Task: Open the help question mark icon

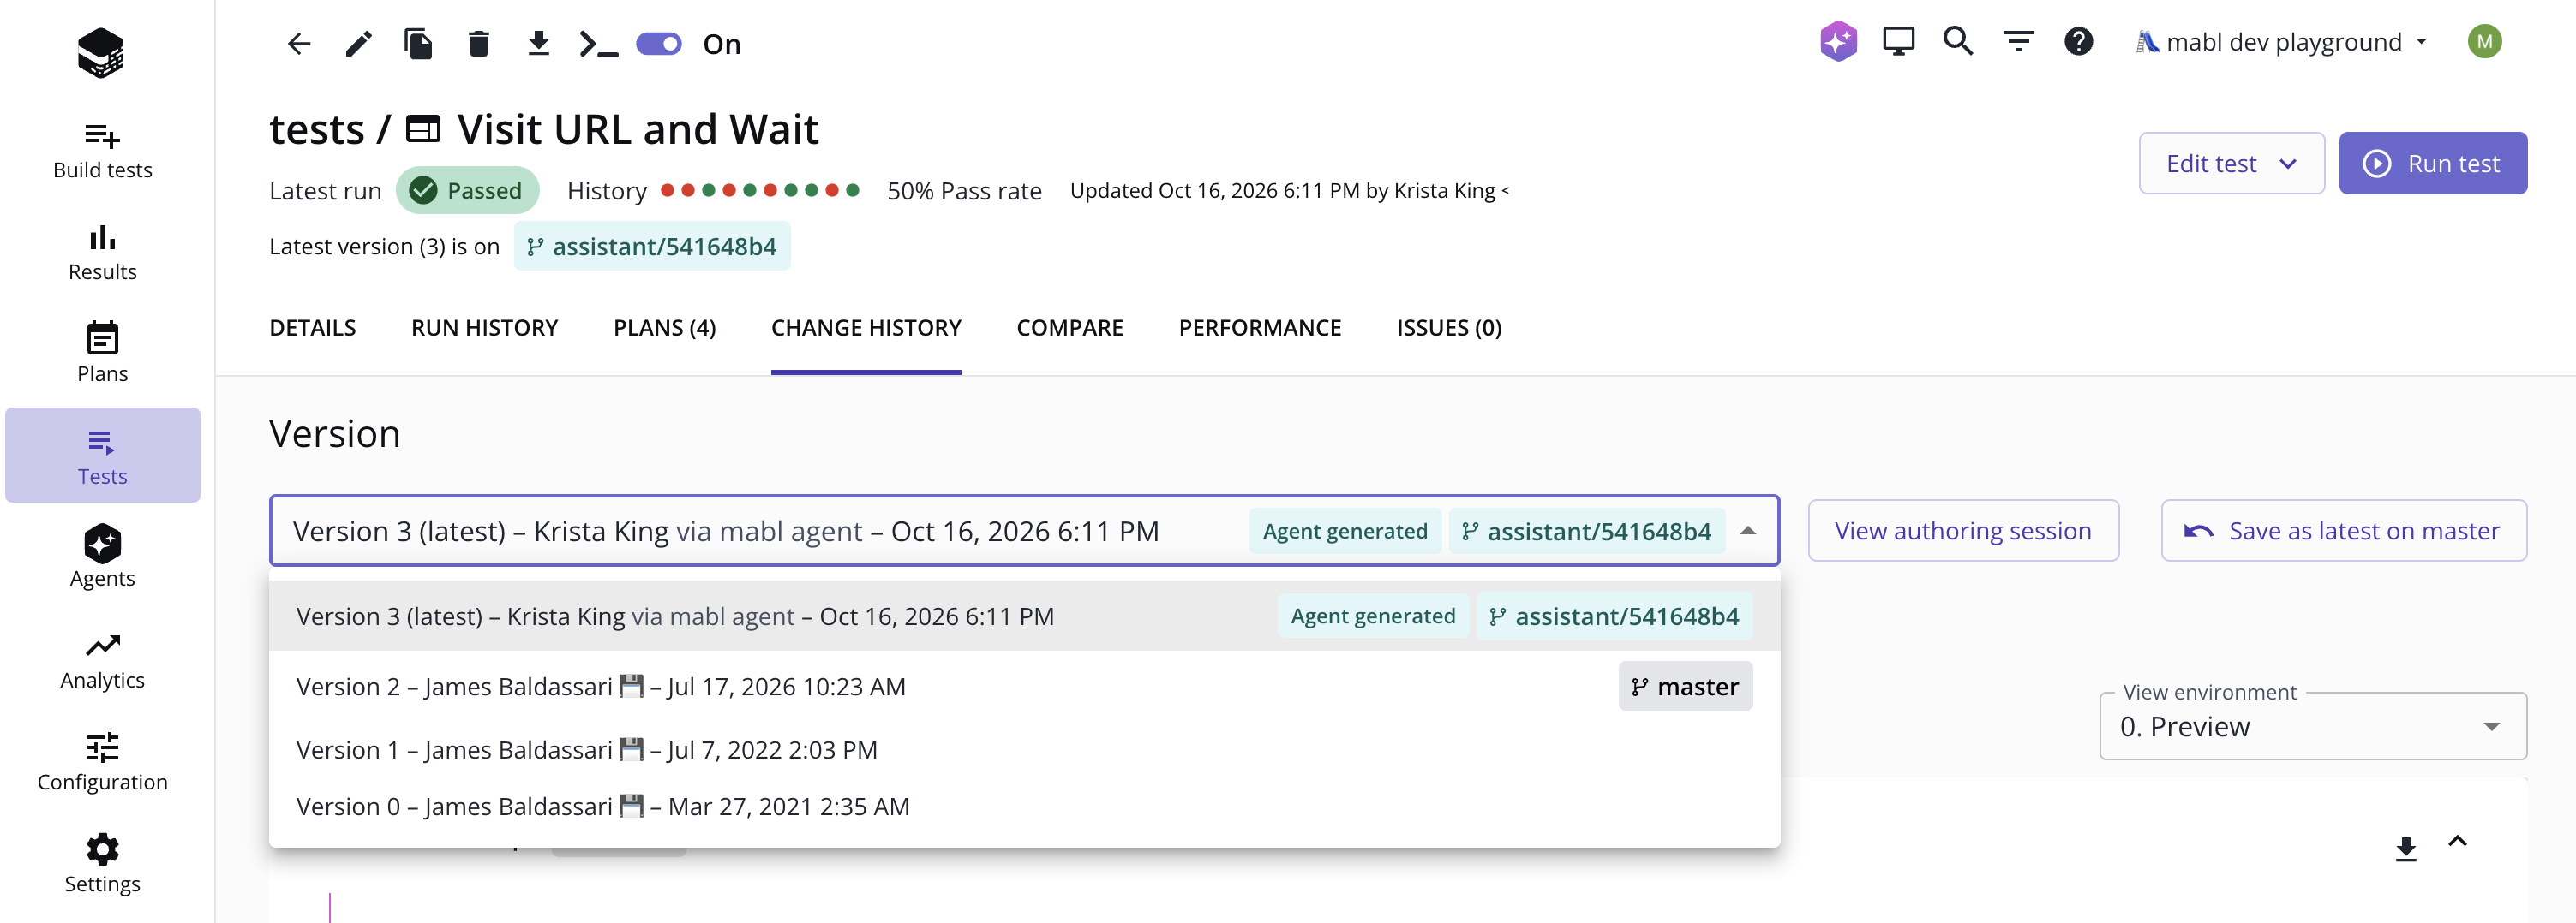Action: [x=2078, y=41]
